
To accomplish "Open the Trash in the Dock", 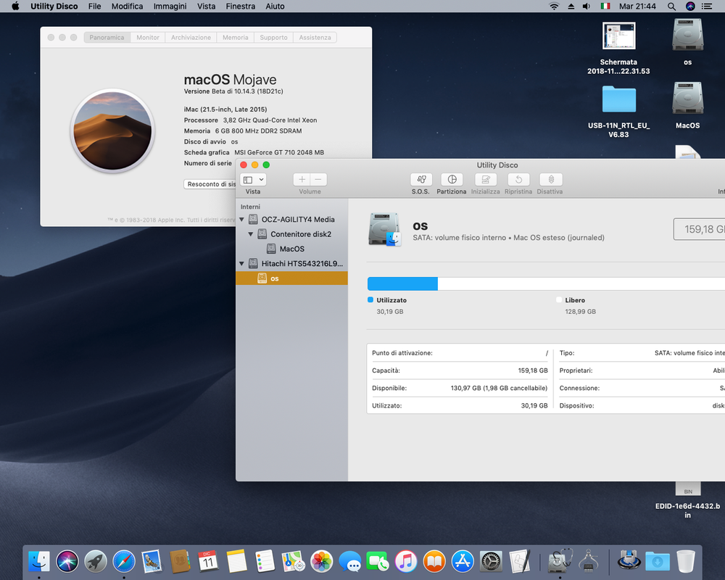I will click(686, 561).
